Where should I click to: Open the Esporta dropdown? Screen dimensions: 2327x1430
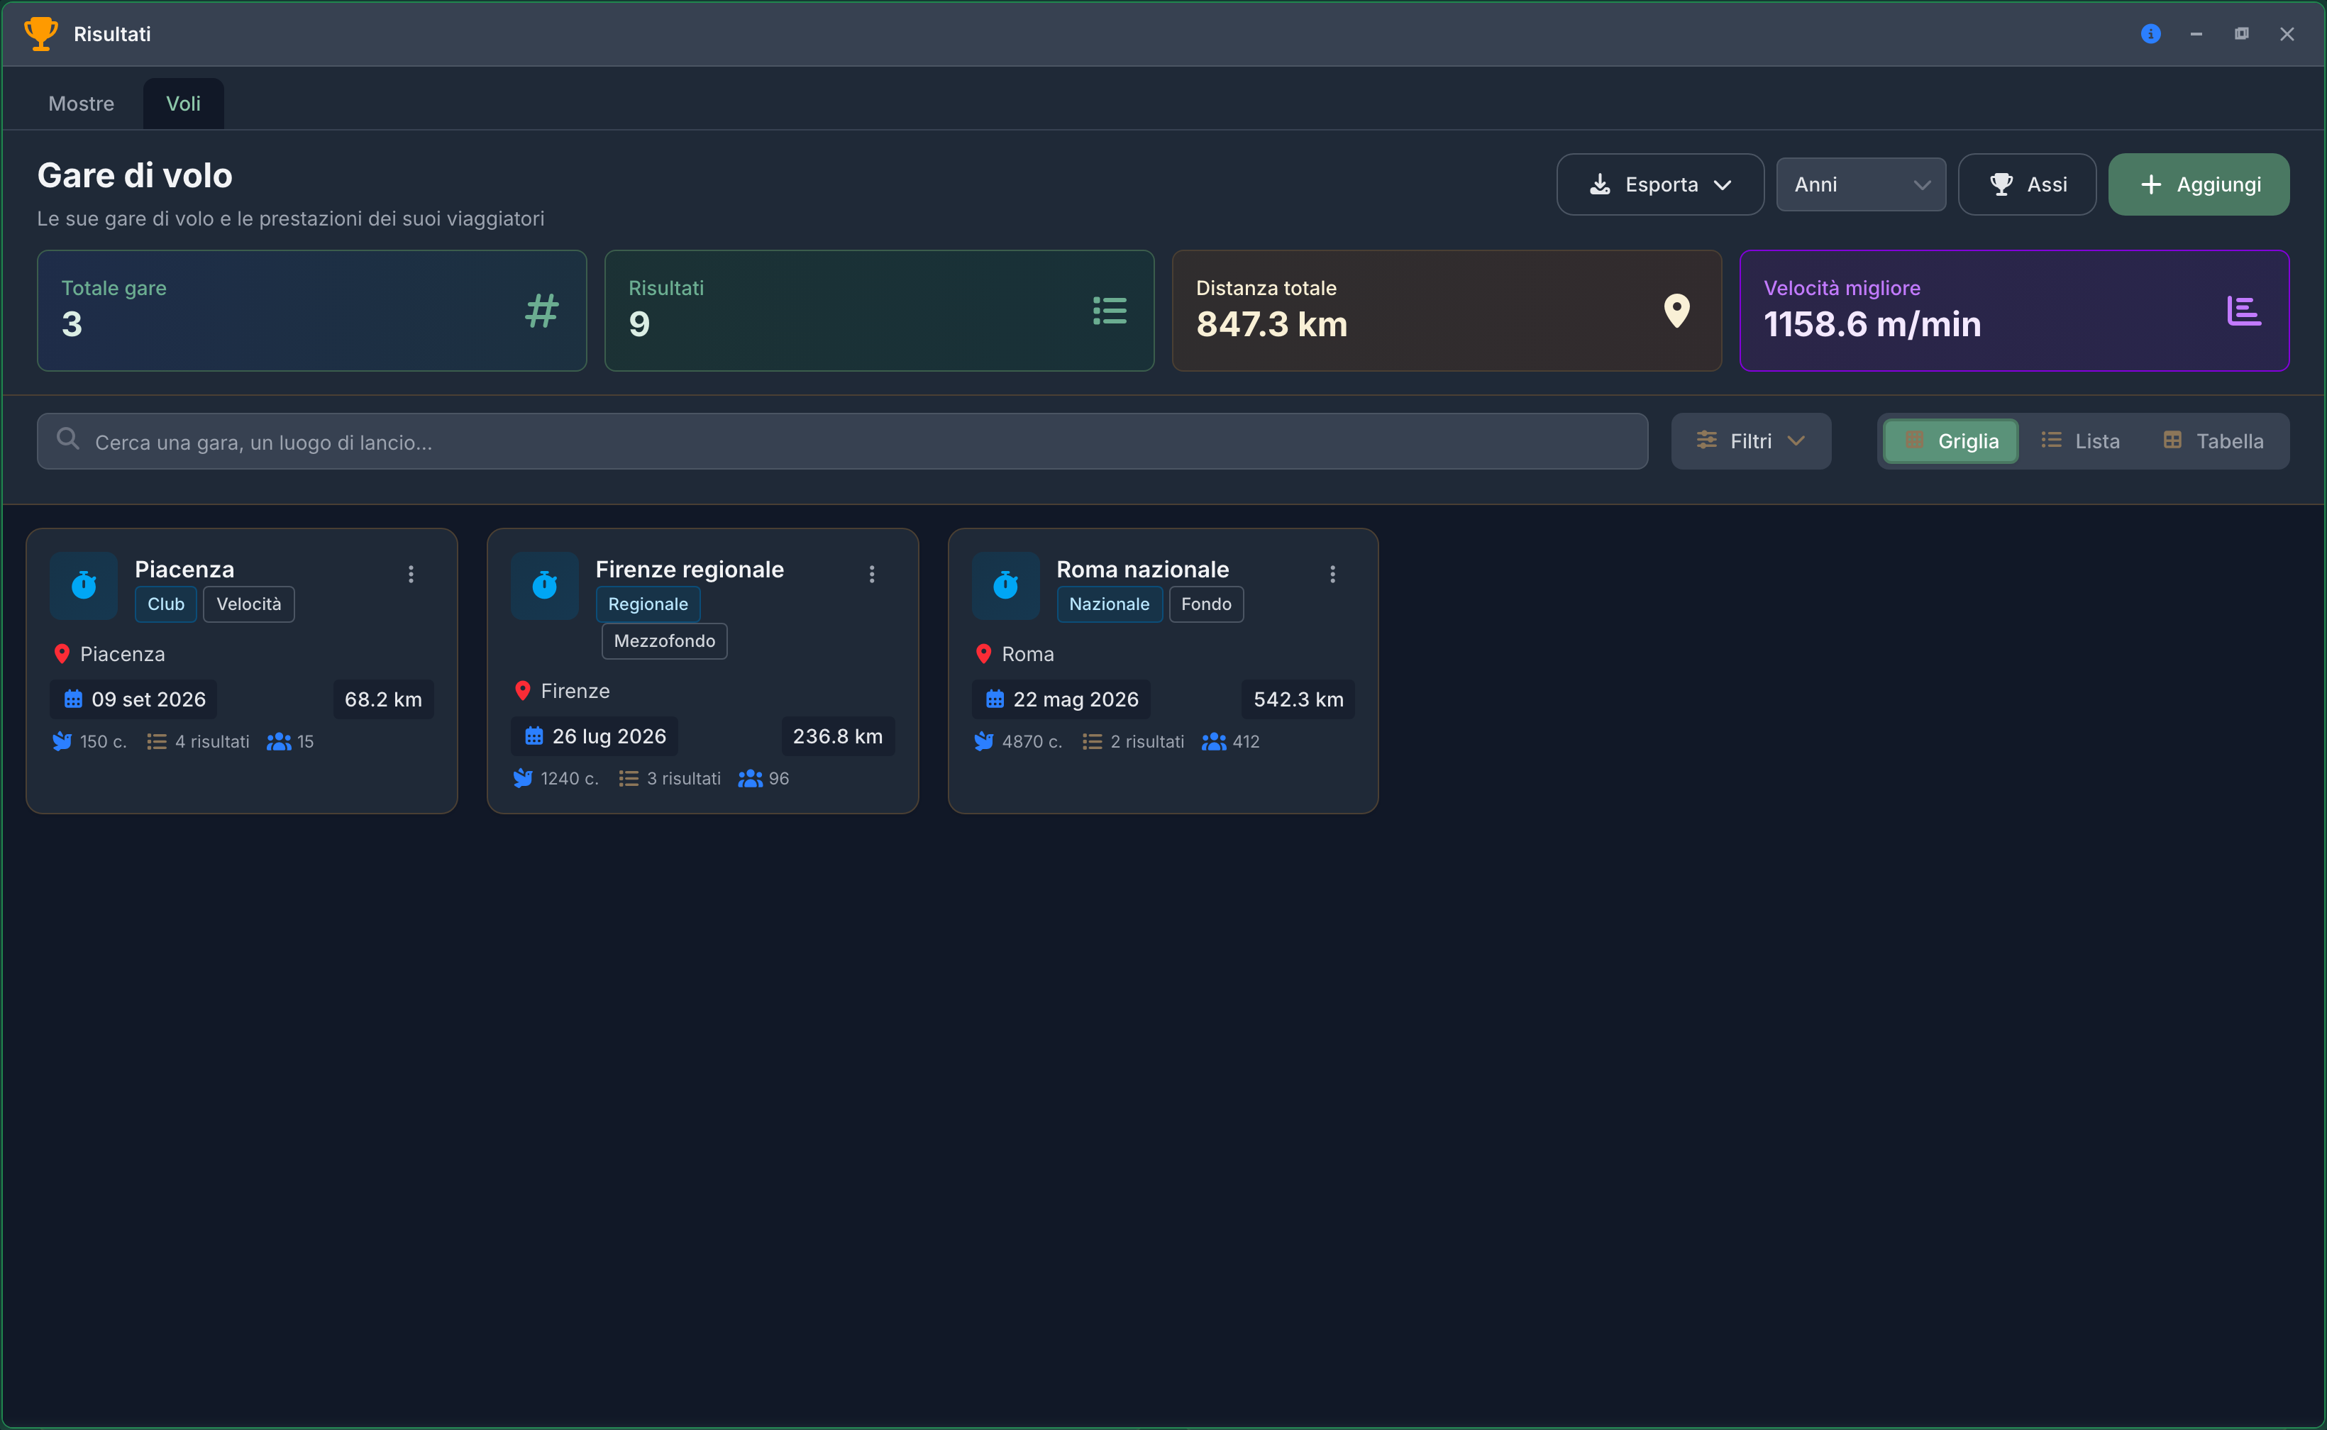click(x=1660, y=184)
